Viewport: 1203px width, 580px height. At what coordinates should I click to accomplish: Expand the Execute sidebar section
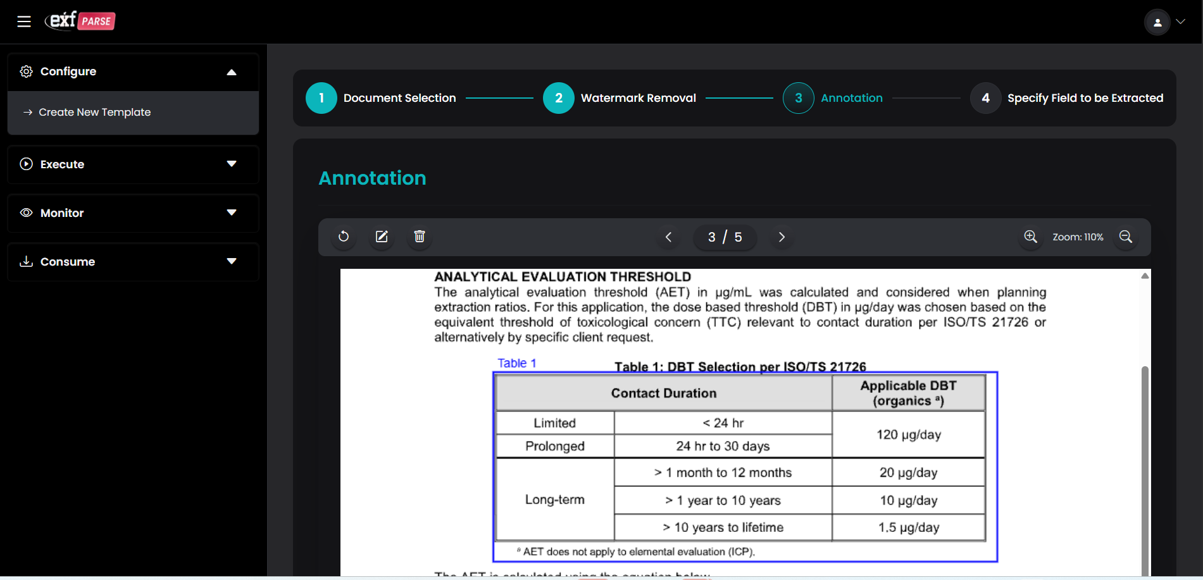tap(232, 164)
